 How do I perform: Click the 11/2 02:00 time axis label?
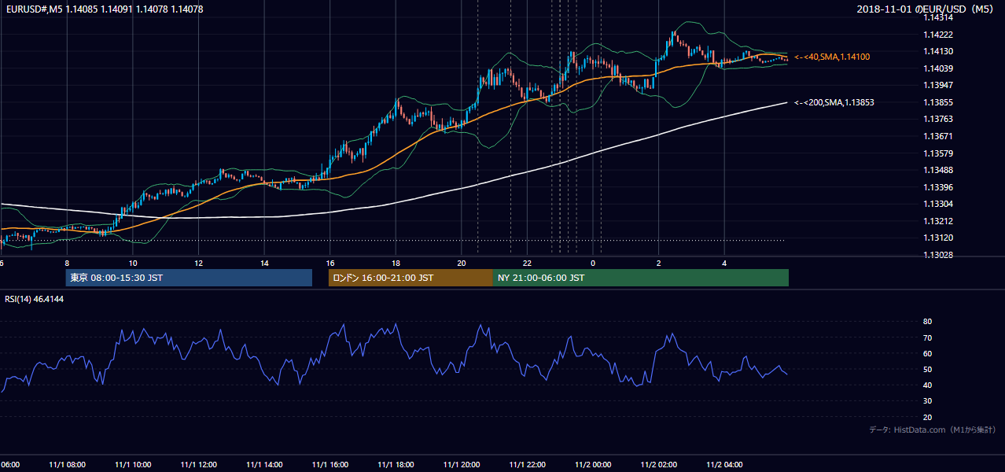(x=659, y=464)
